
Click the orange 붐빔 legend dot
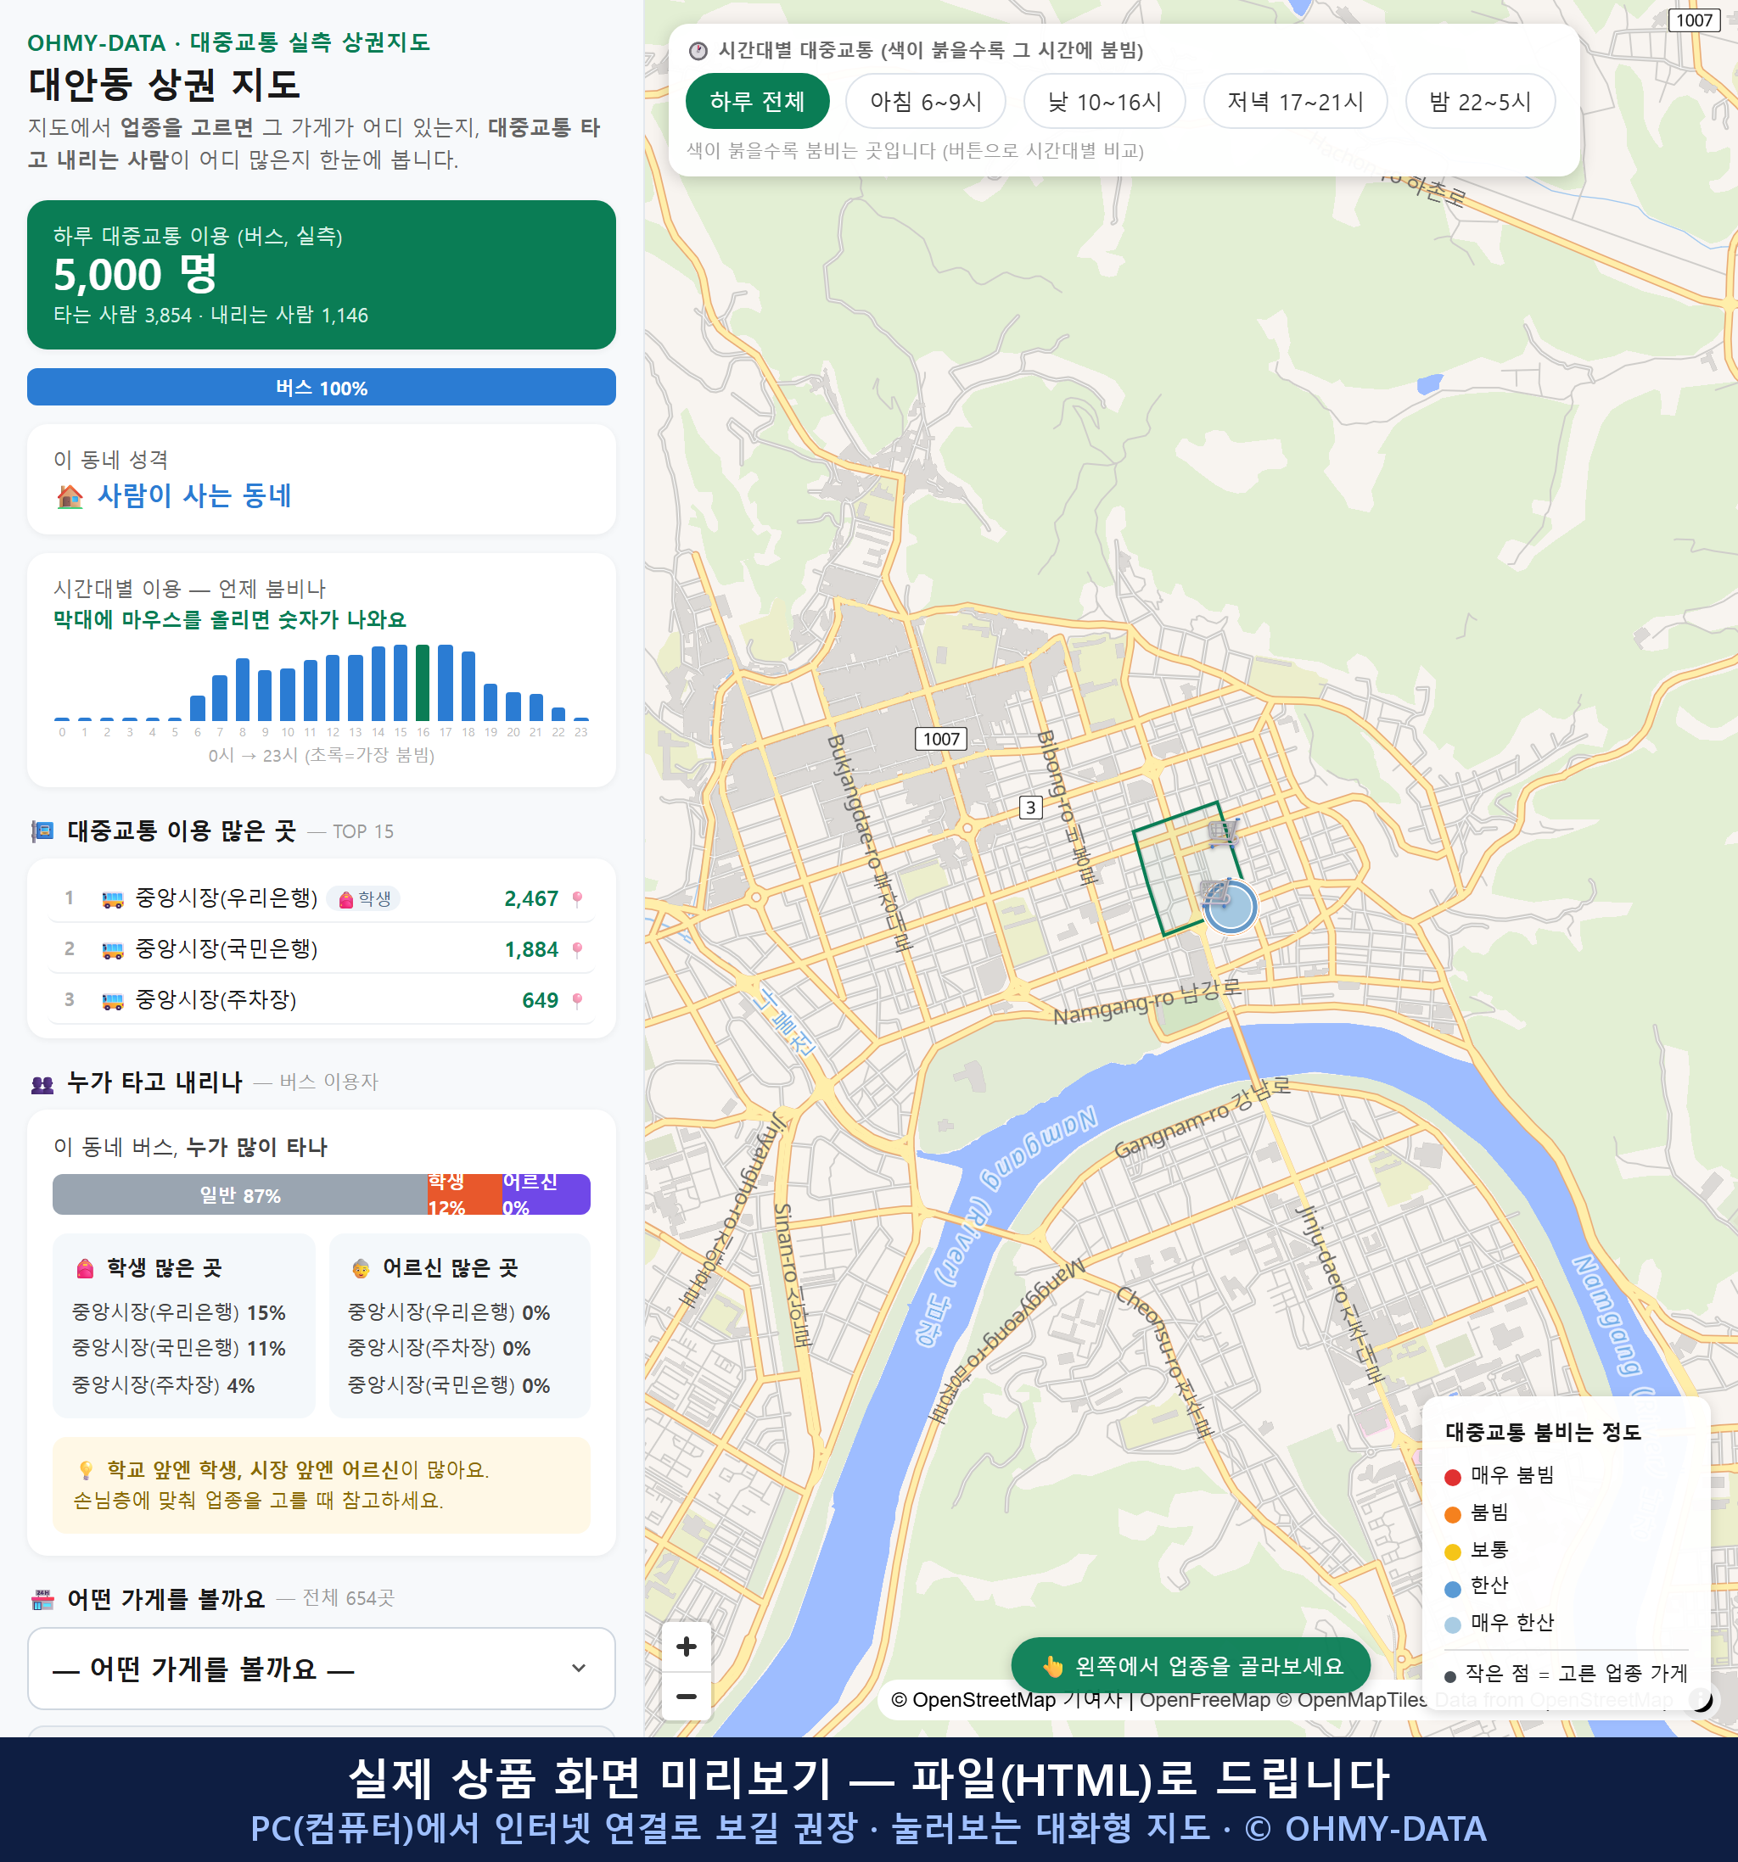1452,1514
